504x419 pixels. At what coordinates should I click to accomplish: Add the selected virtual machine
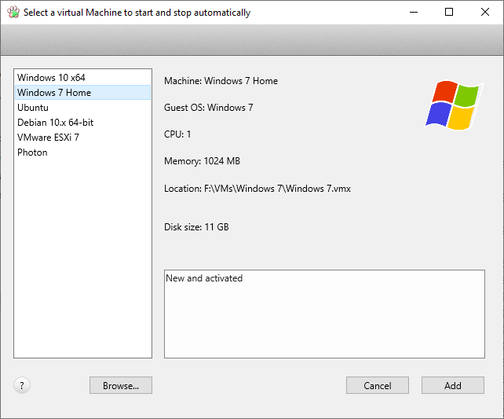(x=452, y=385)
